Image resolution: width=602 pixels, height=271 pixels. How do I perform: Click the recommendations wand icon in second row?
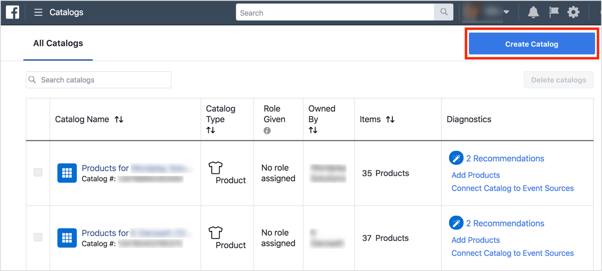456,223
